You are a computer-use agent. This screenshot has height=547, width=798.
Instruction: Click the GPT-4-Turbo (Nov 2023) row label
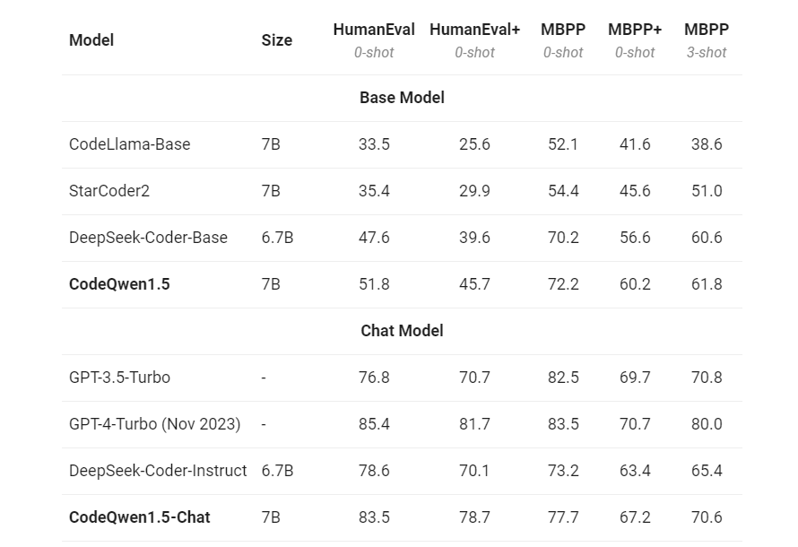tap(154, 424)
